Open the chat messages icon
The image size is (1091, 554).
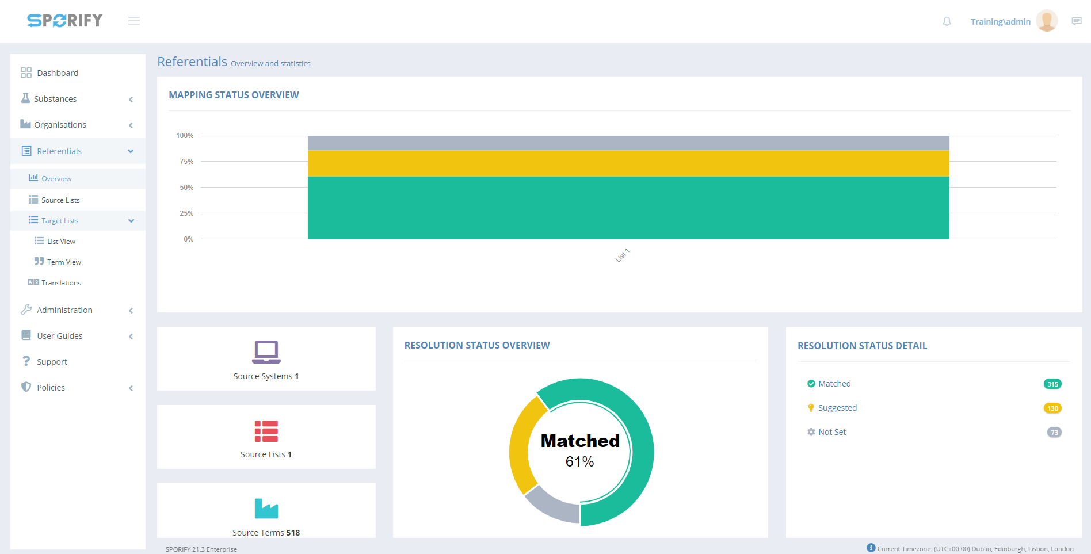click(1076, 21)
